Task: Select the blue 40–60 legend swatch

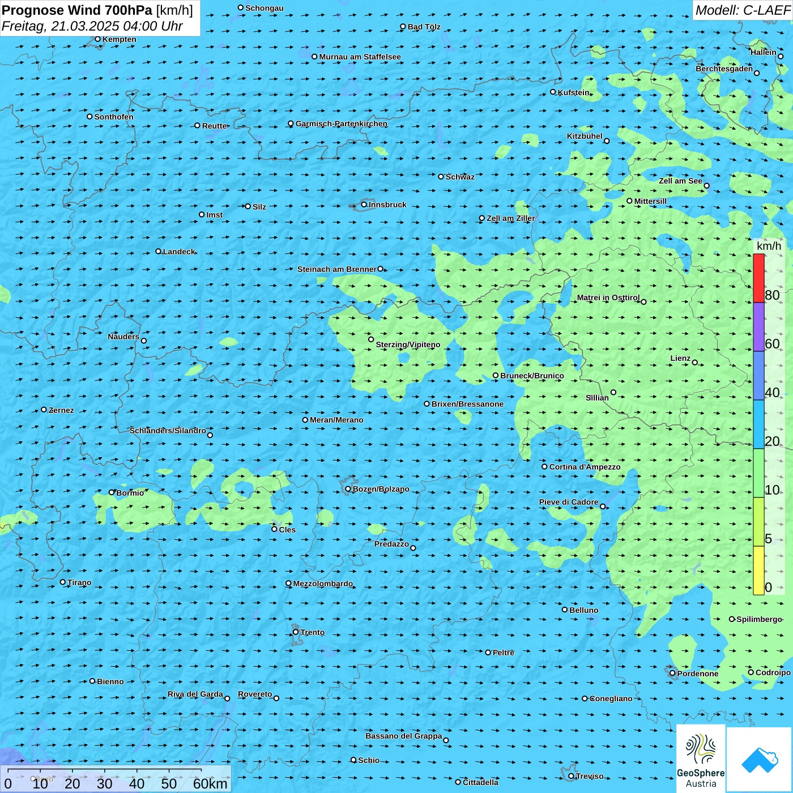Action: pos(758,376)
